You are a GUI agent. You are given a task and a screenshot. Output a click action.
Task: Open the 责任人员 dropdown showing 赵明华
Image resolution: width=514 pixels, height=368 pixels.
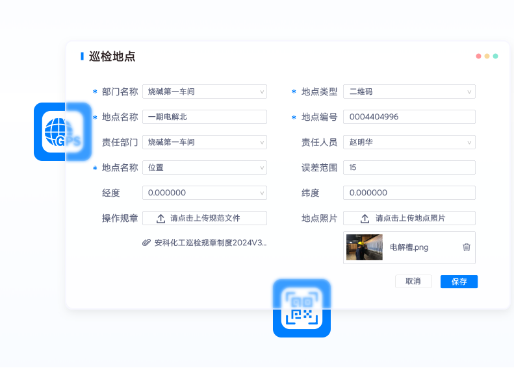coord(409,142)
